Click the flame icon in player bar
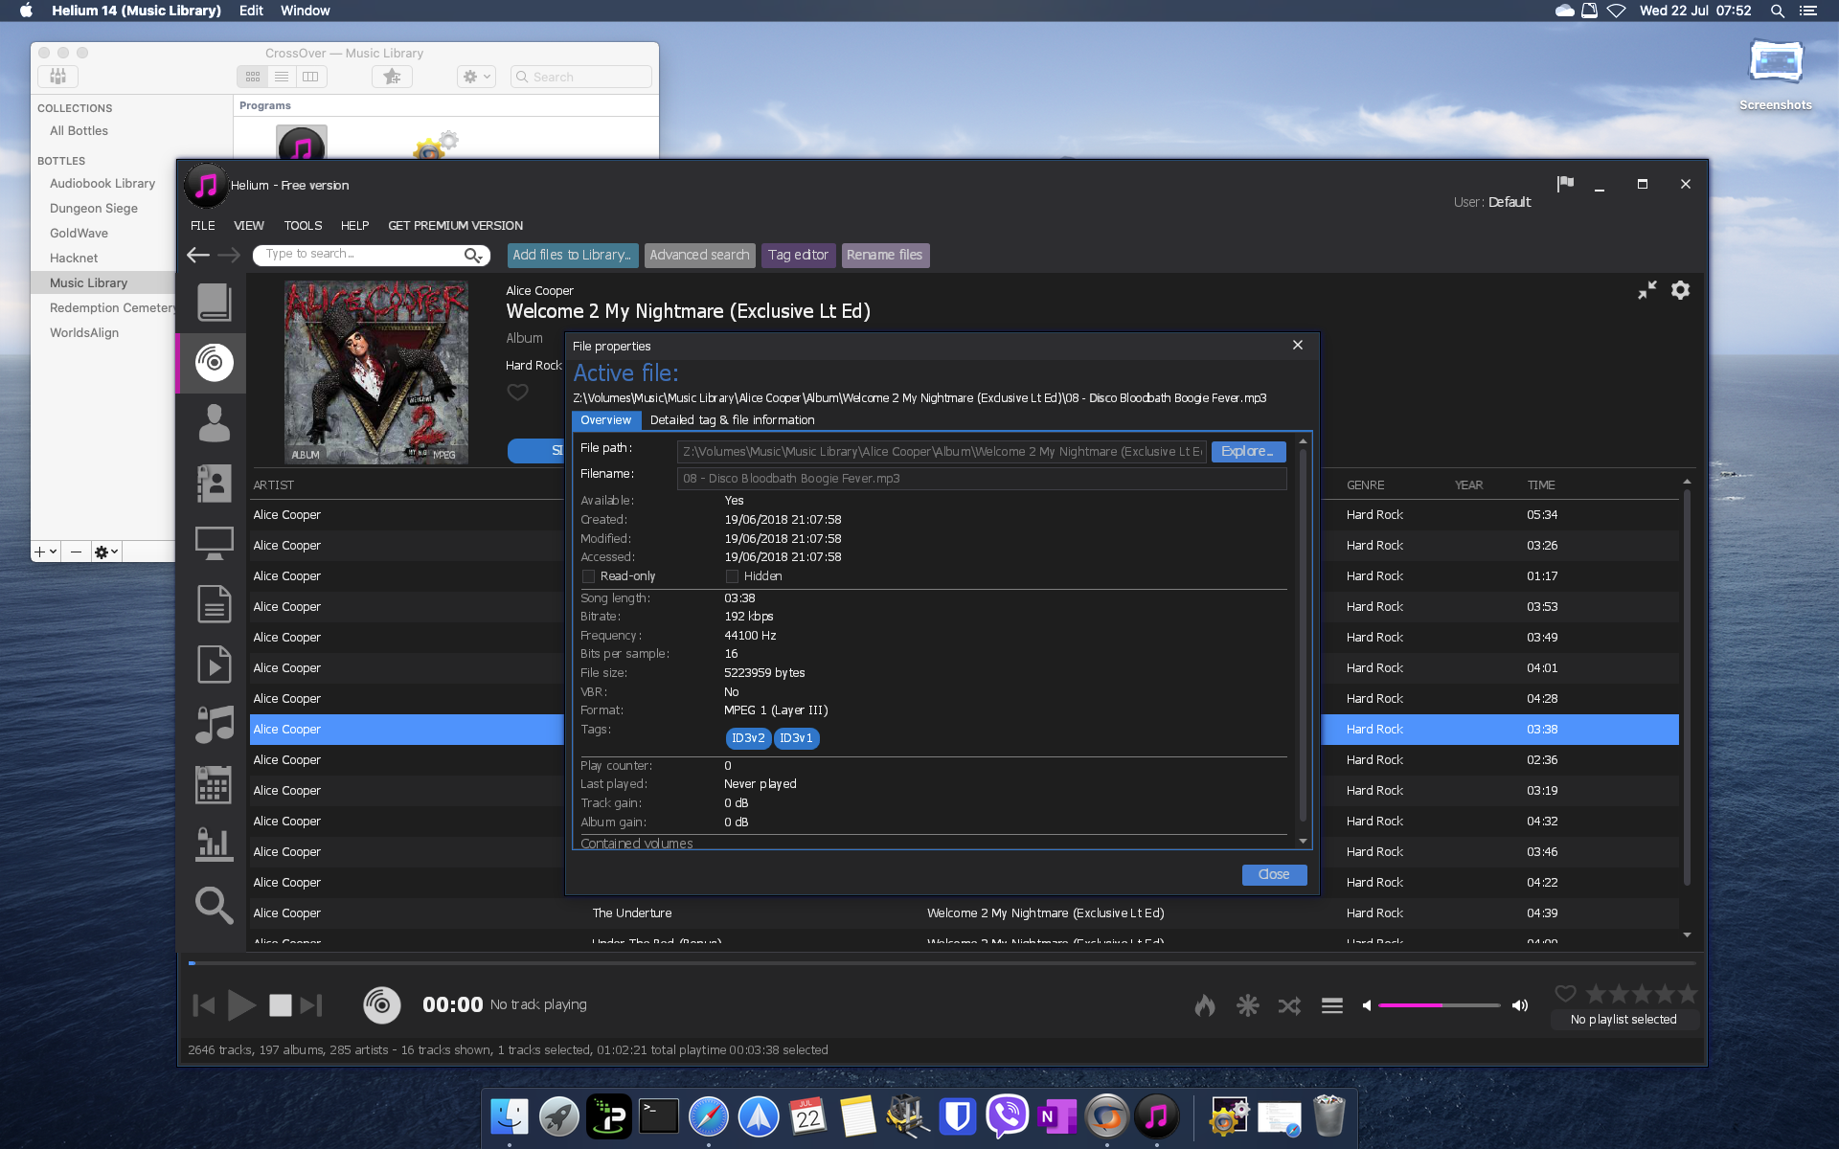The height and width of the screenshot is (1149, 1839). (x=1205, y=1005)
